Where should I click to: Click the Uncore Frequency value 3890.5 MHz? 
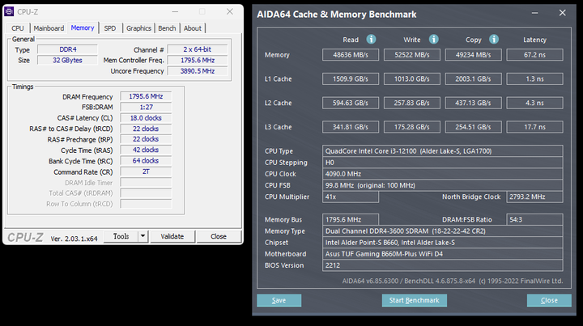coord(198,71)
